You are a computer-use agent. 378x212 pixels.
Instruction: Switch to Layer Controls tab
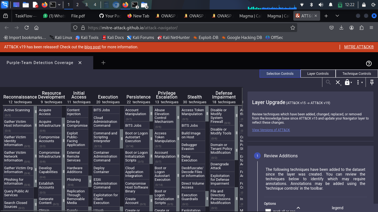[318, 74]
